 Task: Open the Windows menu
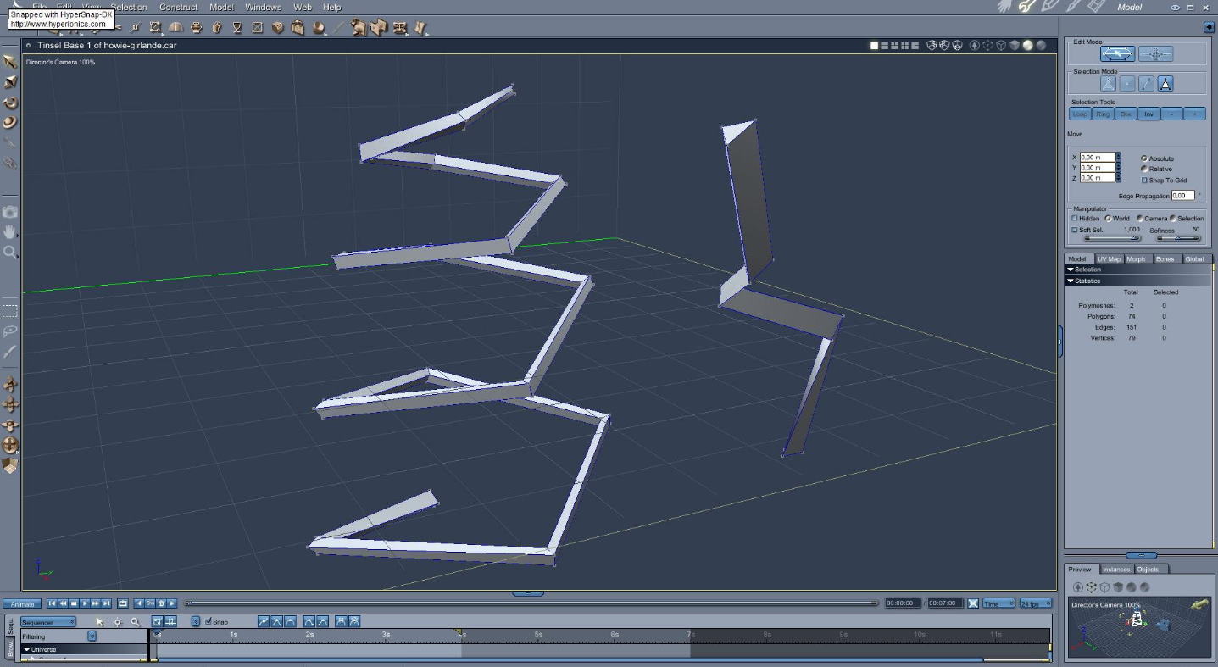coord(263,7)
